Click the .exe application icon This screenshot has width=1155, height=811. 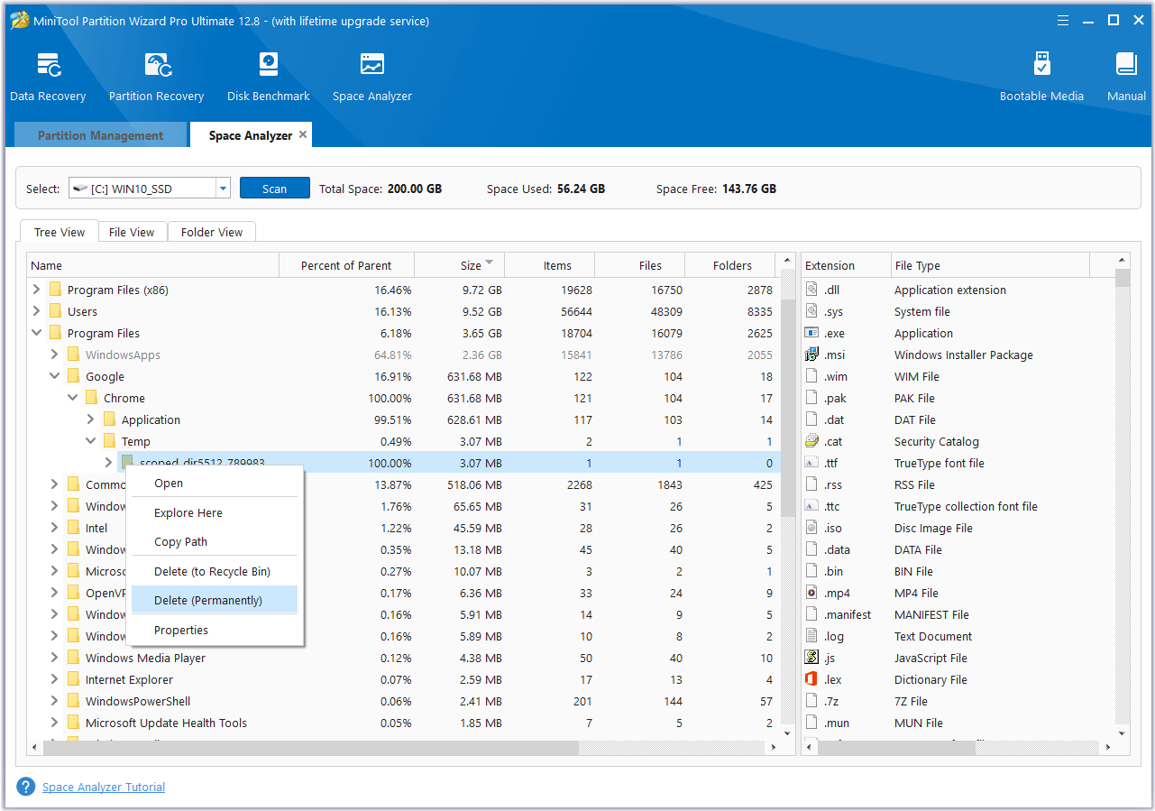tap(811, 333)
